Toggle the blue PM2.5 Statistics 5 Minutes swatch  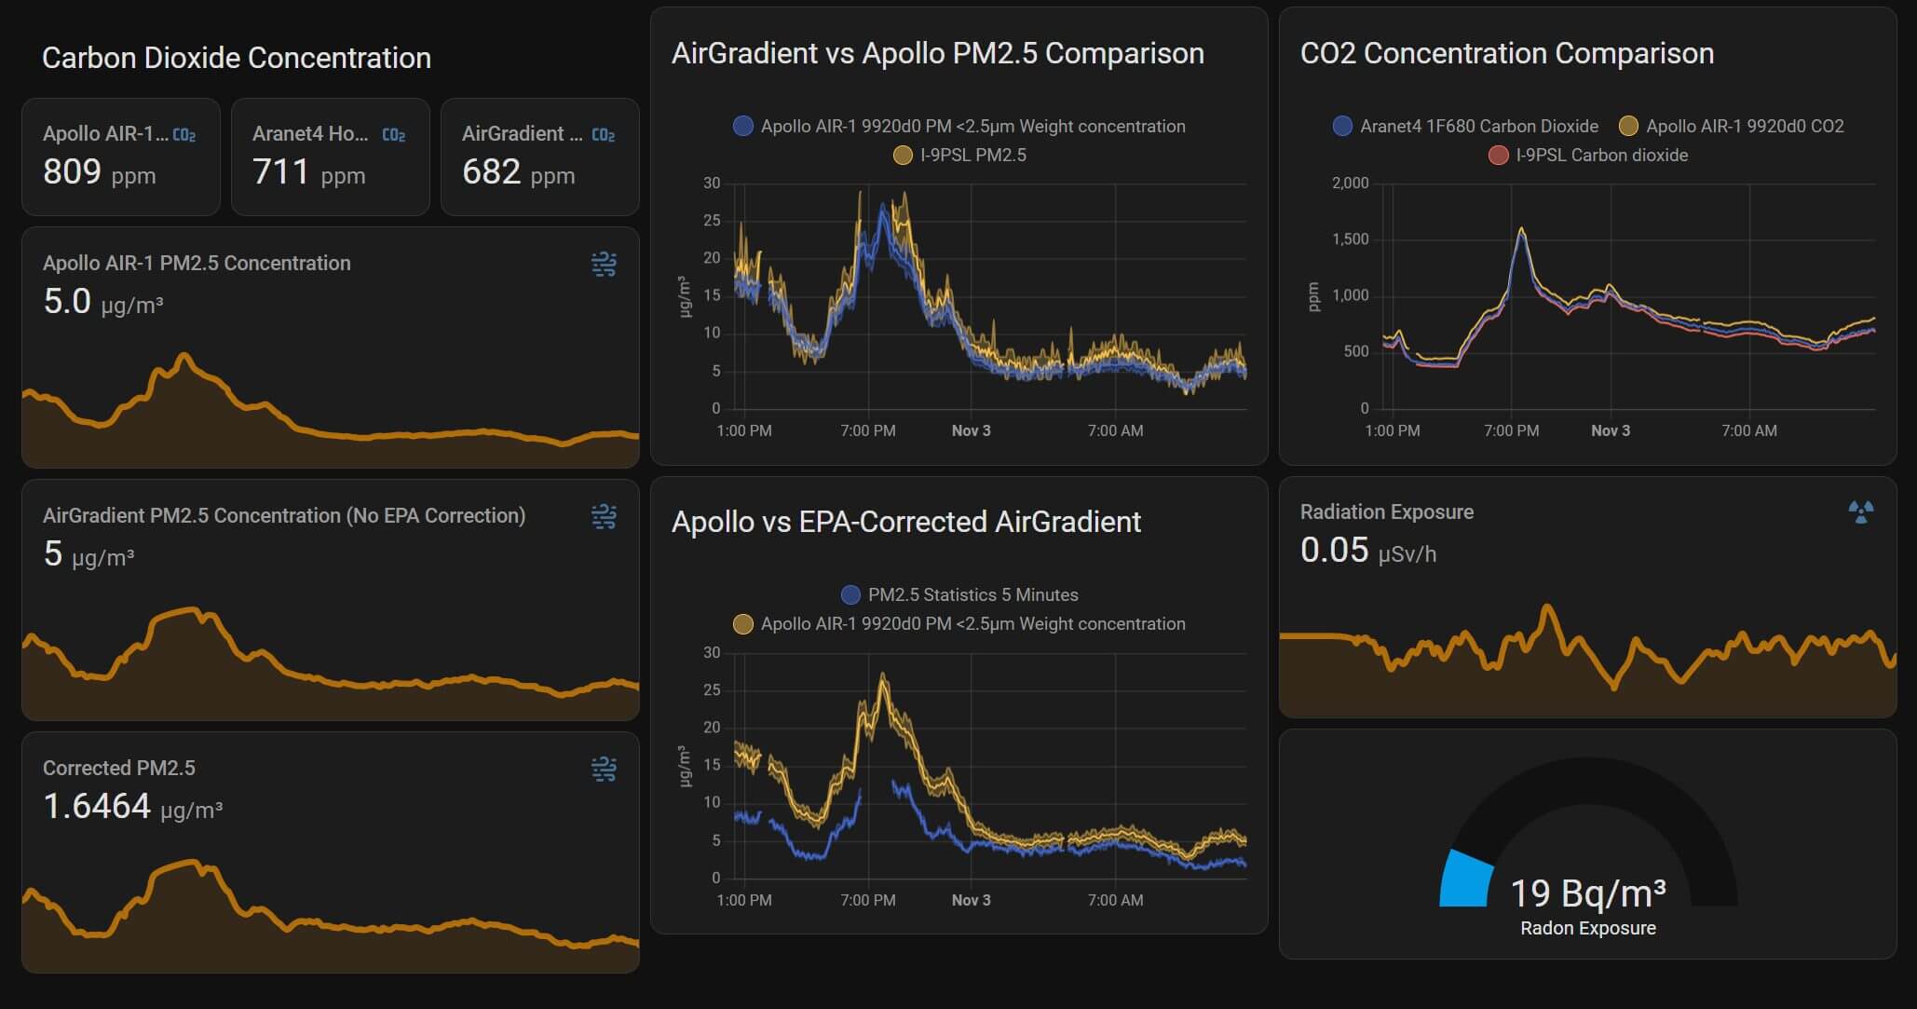(x=850, y=594)
